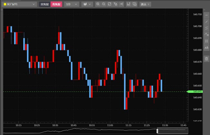Click the 160.680 price axis label
This screenshot has width=210, height=135.
pyautogui.click(x=197, y=50)
